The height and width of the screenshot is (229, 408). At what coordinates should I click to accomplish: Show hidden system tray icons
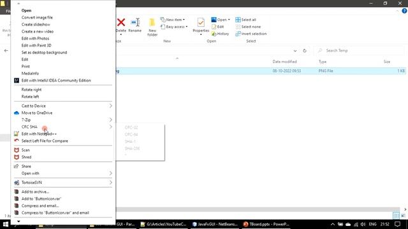coord(333,224)
